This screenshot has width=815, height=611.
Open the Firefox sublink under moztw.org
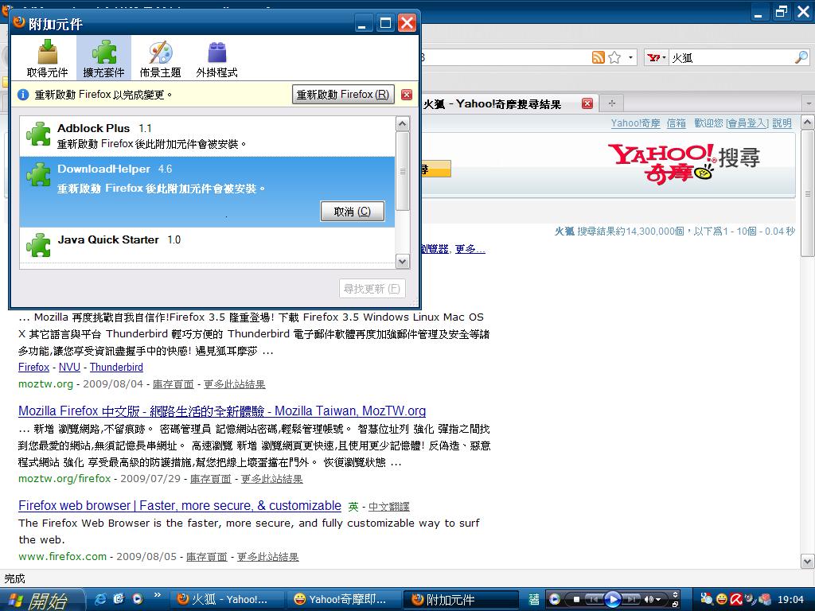[x=33, y=368]
